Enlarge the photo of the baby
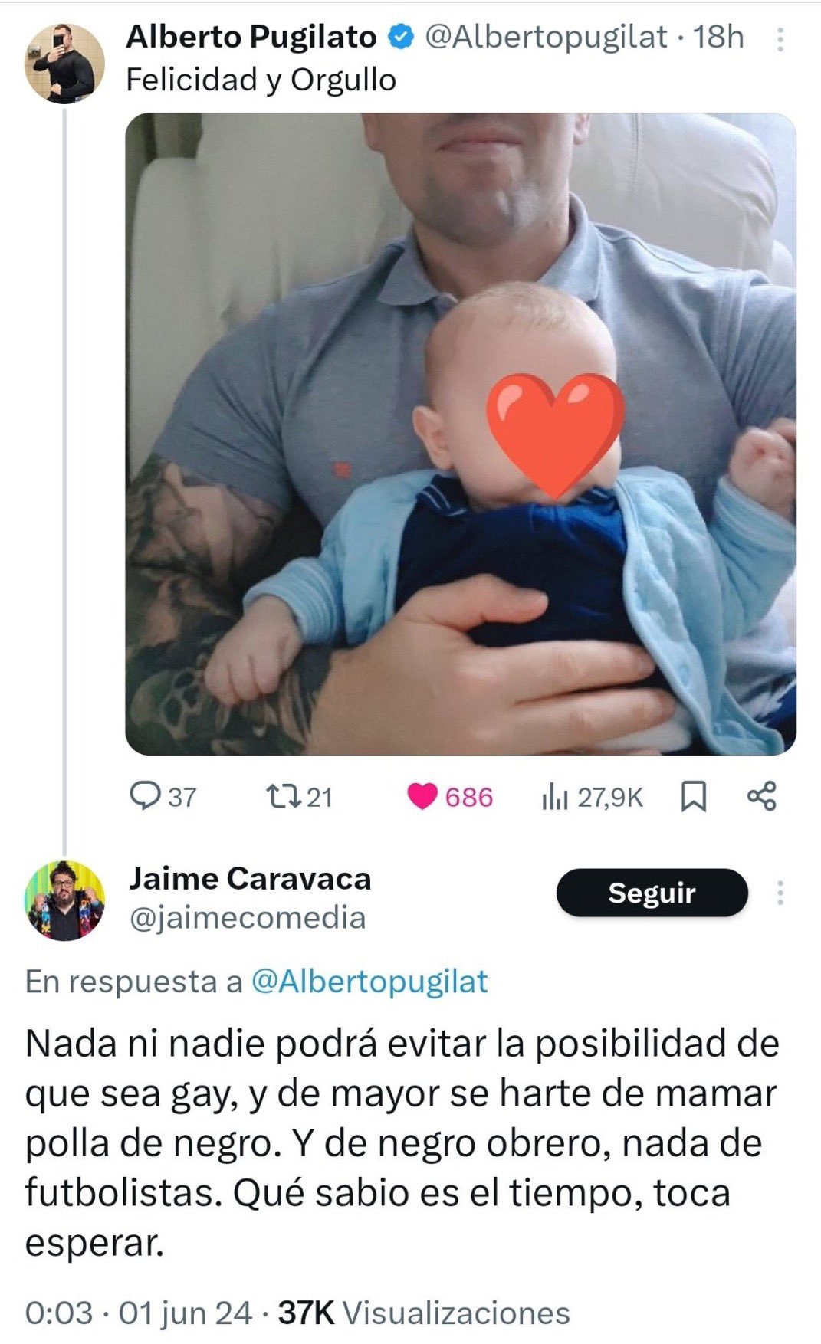This screenshot has height=1344, width=821. 461,434
